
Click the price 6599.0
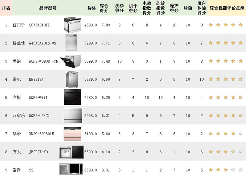91,170
